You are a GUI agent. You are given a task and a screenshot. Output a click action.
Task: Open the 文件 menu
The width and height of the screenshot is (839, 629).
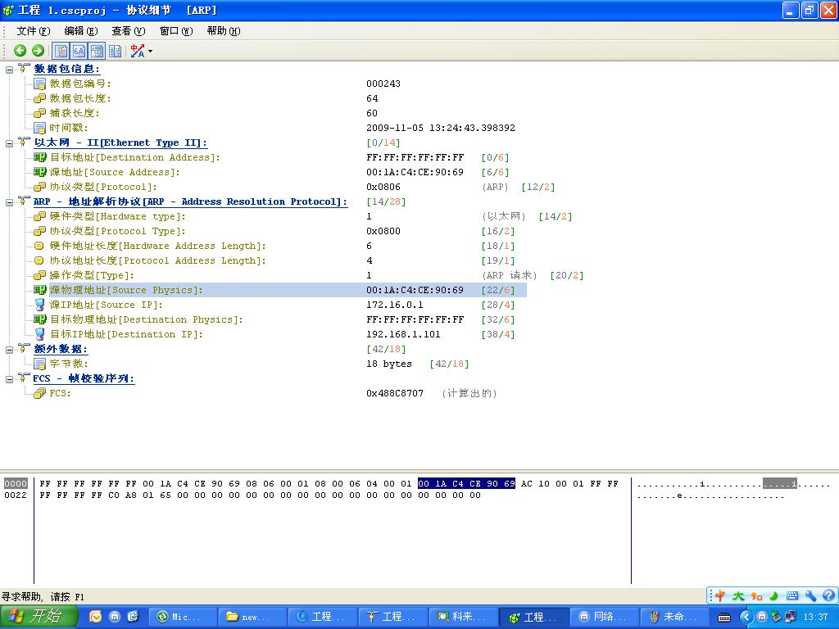(33, 31)
